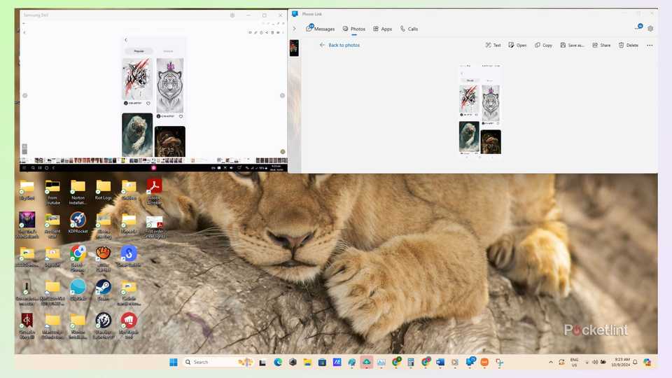Open the crowned tiger drawing image
Viewport: 672px width, 378px height.
tap(170, 85)
